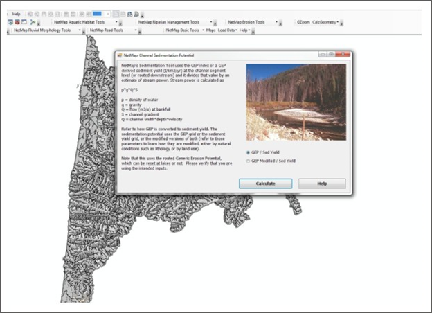
Task: Click the first icon left of Aquatic Habitat Tools
Action: tap(10, 22)
